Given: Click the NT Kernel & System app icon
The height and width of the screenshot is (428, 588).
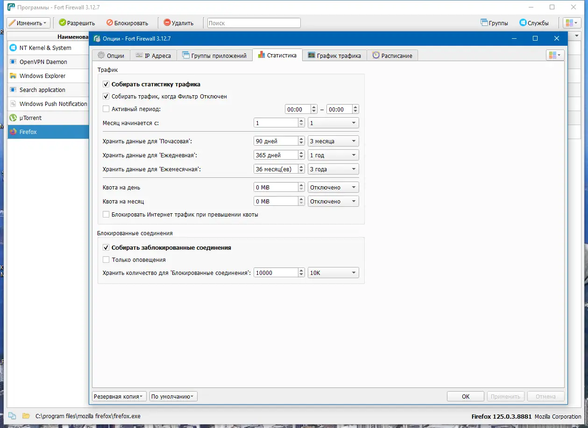Looking at the screenshot, I should tap(13, 48).
